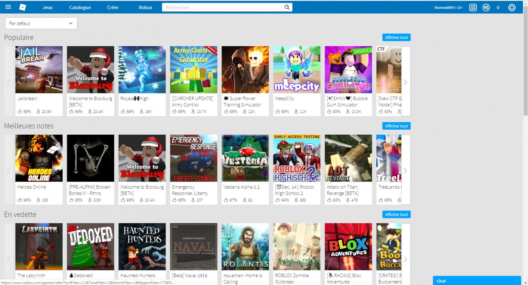
Task: Click '[PRE-ALPHA] Broken Bones IV' title
Action: 90,190
